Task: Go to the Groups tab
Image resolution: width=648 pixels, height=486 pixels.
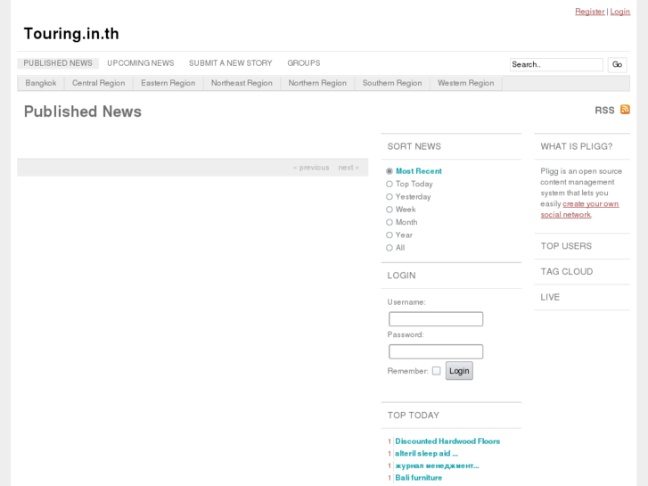Action: 304,63
